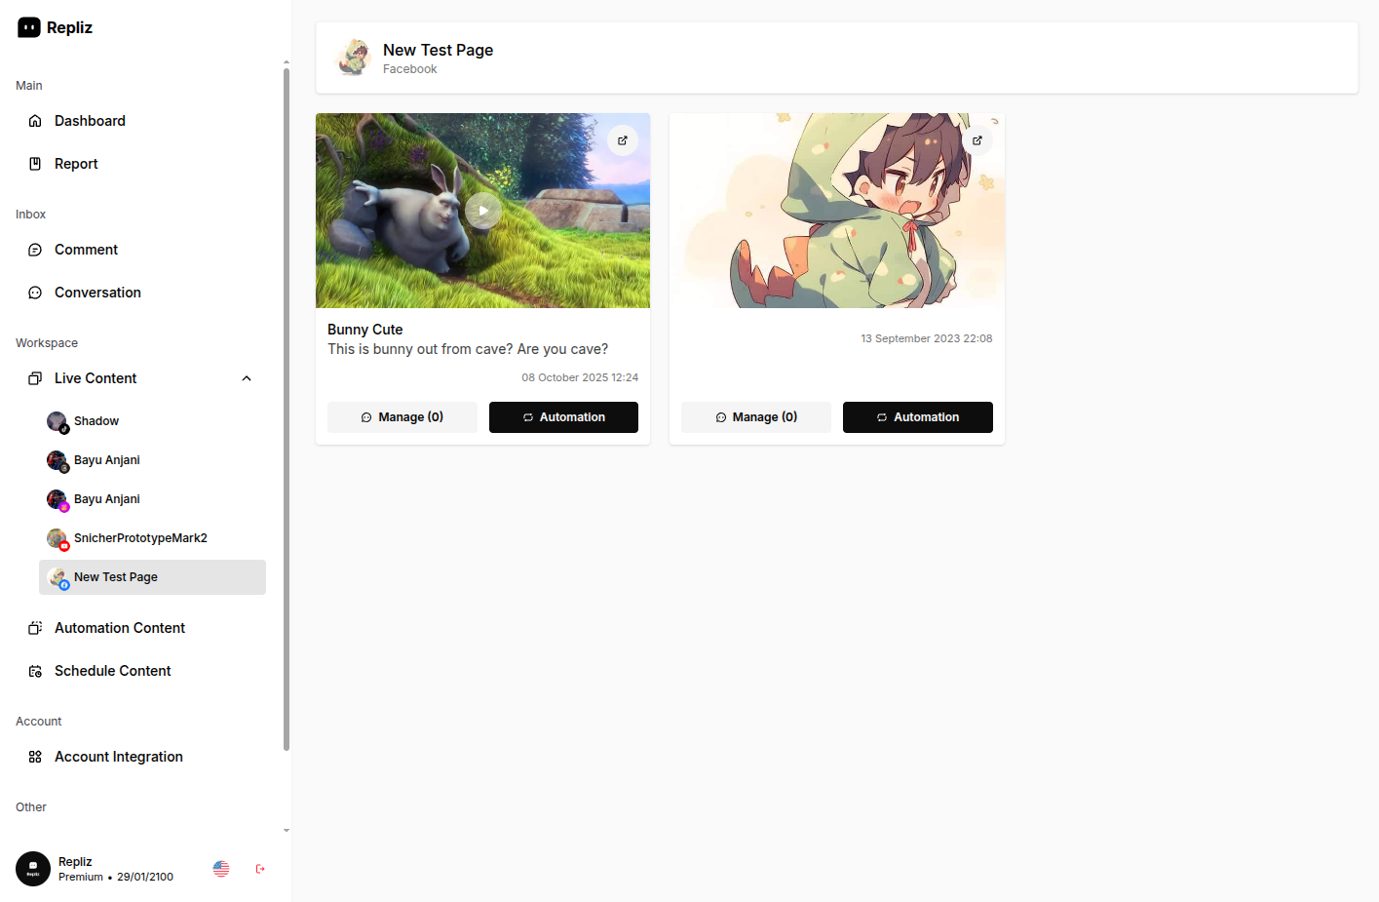Select the Shadow account avatar
This screenshot has height=902, width=1379.
(57, 421)
